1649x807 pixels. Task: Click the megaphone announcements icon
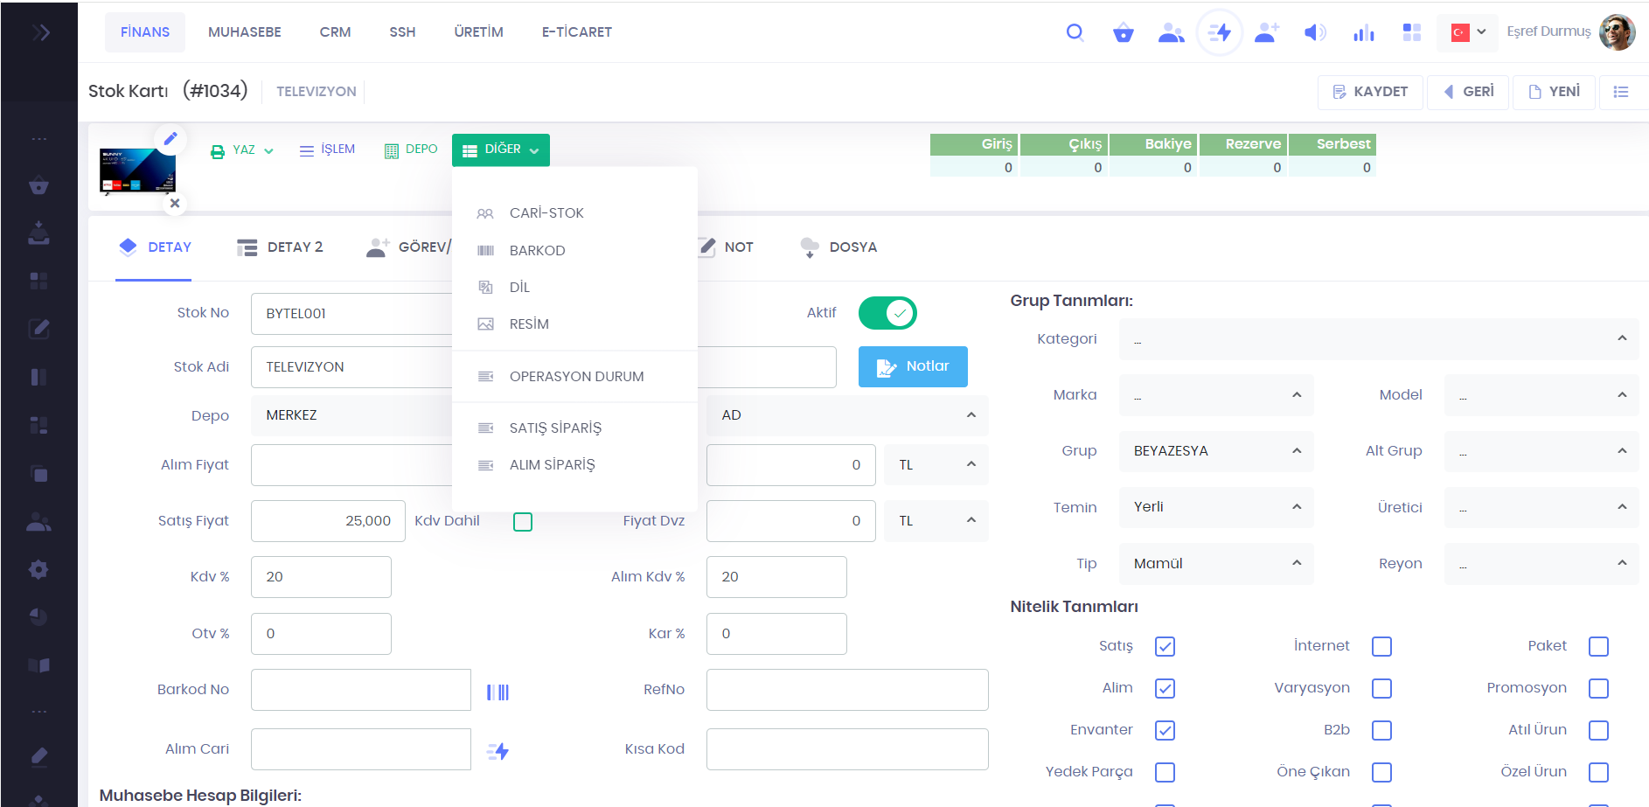pyautogui.click(x=1314, y=33)
